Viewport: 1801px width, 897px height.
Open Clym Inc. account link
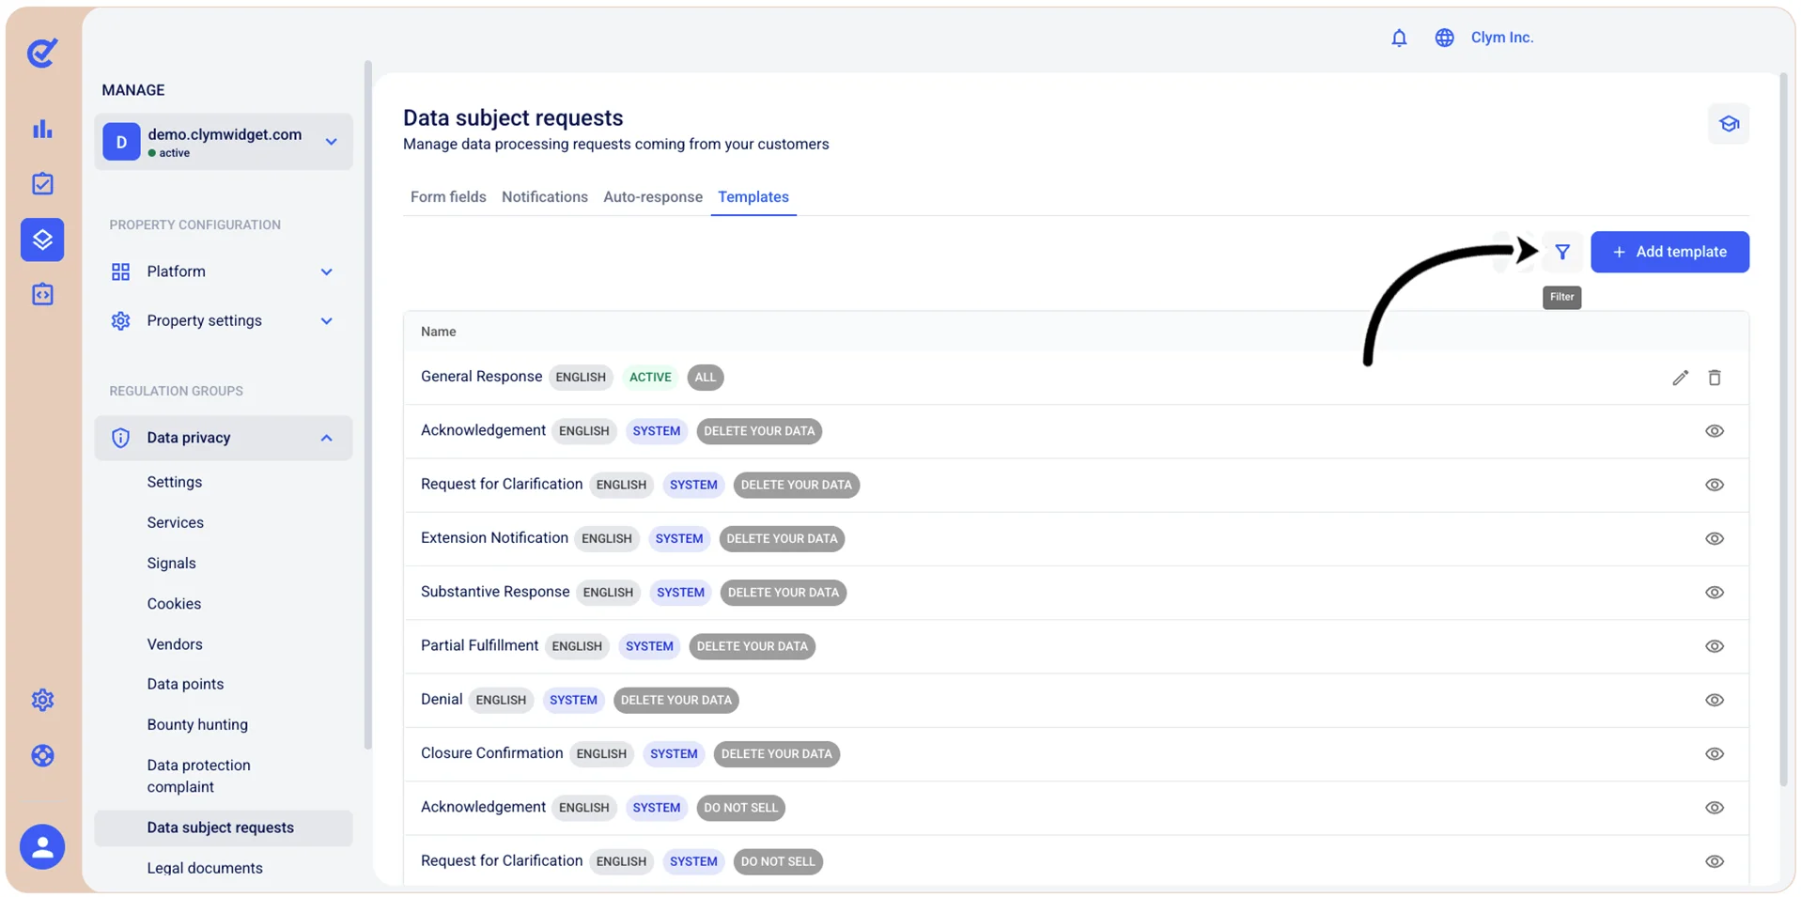pyautogui.click(x=1501, y=38)
